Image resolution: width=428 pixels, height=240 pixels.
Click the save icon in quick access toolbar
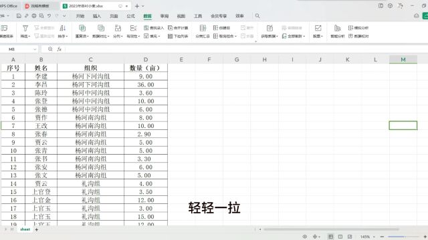pos(19,16)
